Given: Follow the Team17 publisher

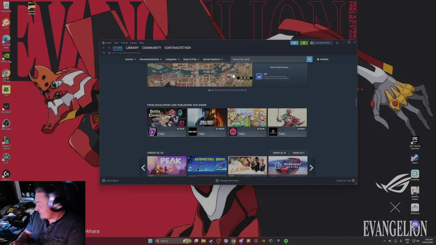Looking at the screenshot, I should click(x=161, y=134).
